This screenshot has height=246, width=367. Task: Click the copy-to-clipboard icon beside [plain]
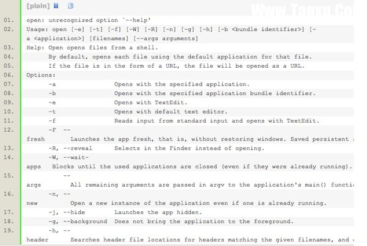click(70, 5)
